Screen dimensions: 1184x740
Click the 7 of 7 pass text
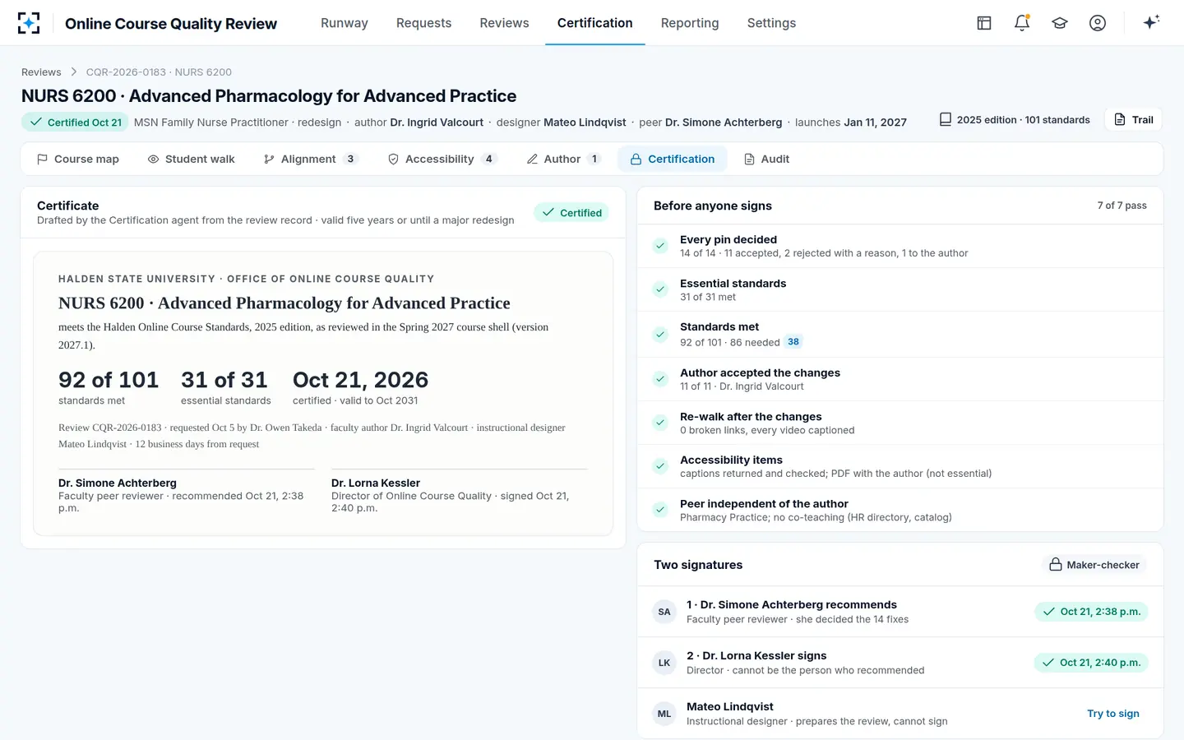1122,206
